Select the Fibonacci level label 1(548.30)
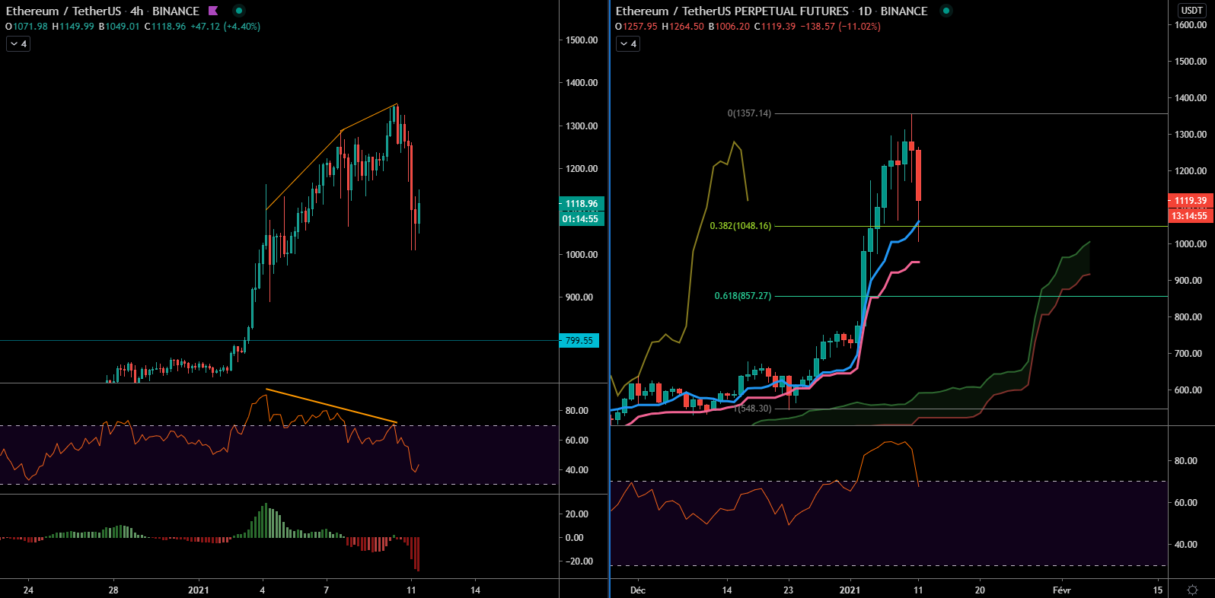This screenshot has height=598, width=1215. 754,409
